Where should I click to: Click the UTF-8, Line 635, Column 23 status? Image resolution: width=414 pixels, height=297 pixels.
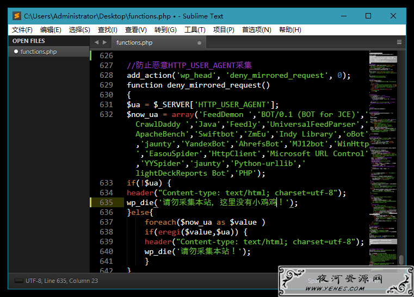pos(62,281)
